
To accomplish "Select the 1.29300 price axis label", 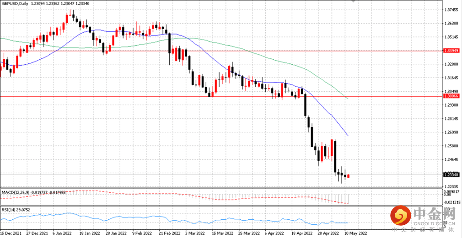I will coord(451,105).
